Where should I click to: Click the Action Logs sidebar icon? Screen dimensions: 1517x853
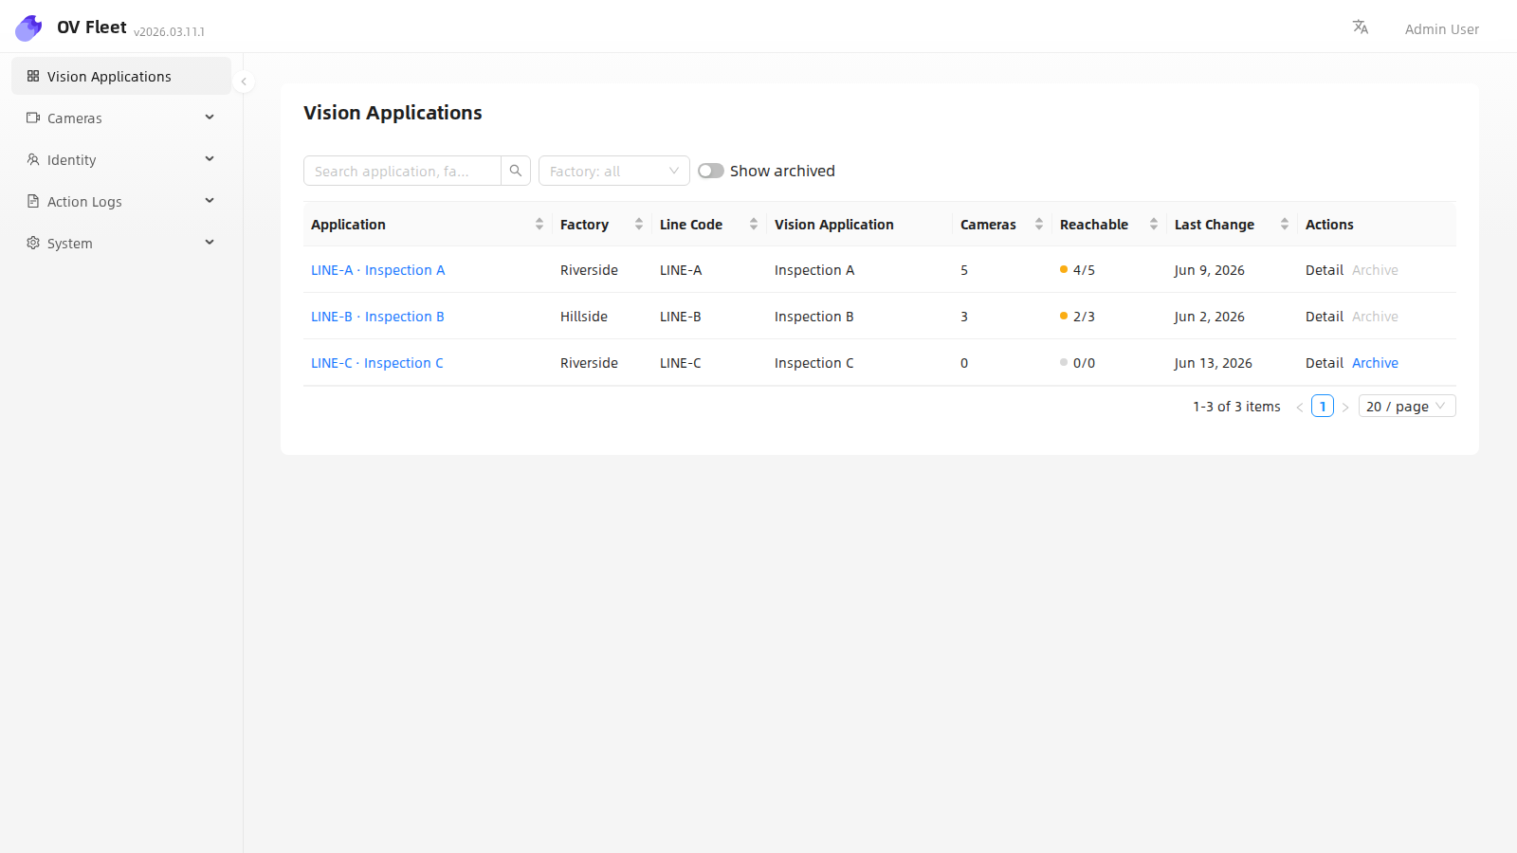point(33,201)
